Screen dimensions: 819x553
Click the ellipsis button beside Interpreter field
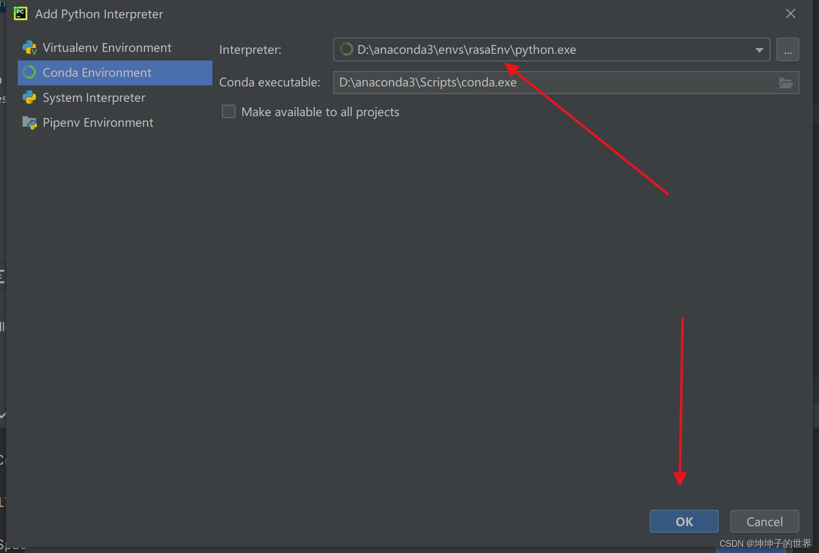point(787,49)
